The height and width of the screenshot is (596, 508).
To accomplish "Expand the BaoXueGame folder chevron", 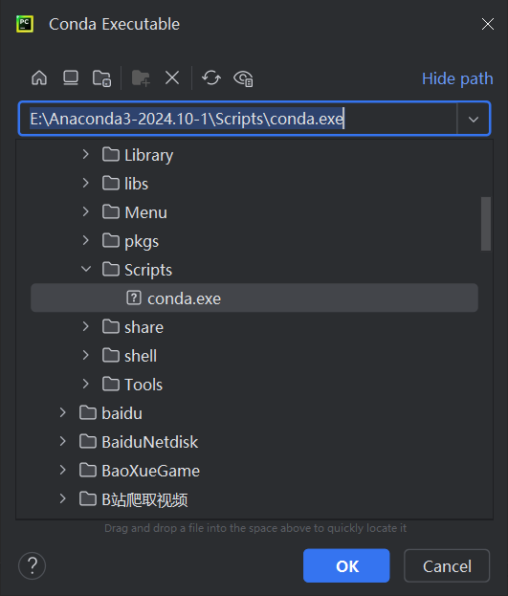I will 63,471.
